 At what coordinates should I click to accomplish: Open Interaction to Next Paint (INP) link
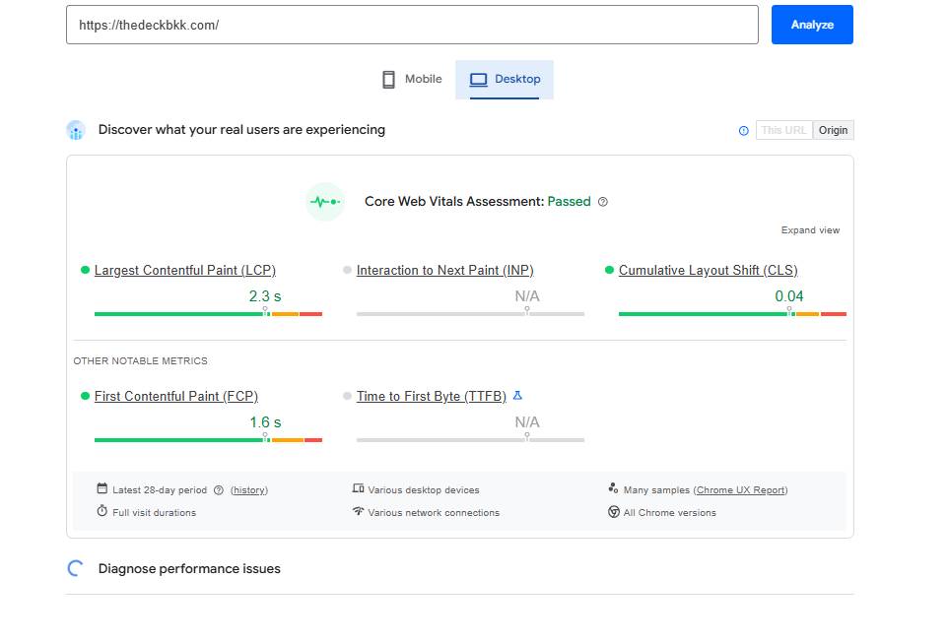[445, 270]
